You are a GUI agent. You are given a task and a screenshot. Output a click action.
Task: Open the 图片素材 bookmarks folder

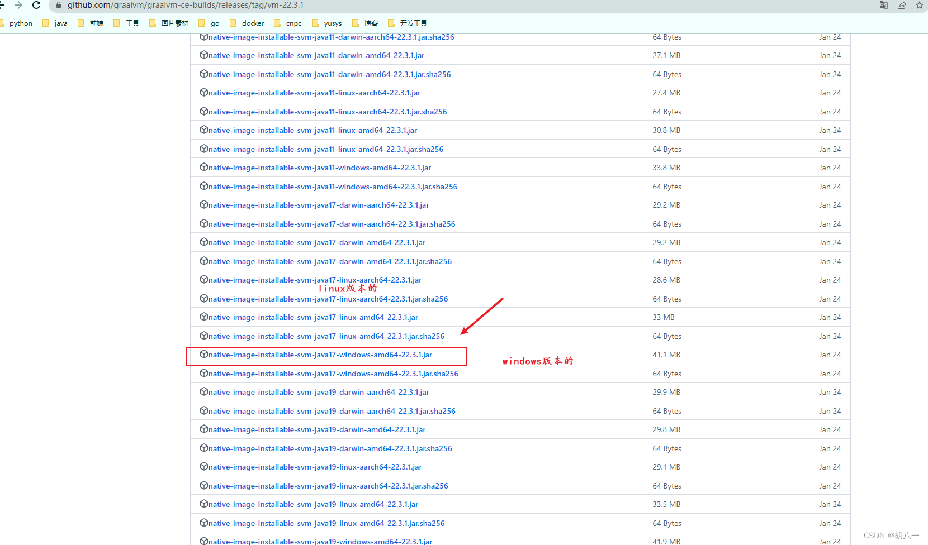tap(169, 23)
